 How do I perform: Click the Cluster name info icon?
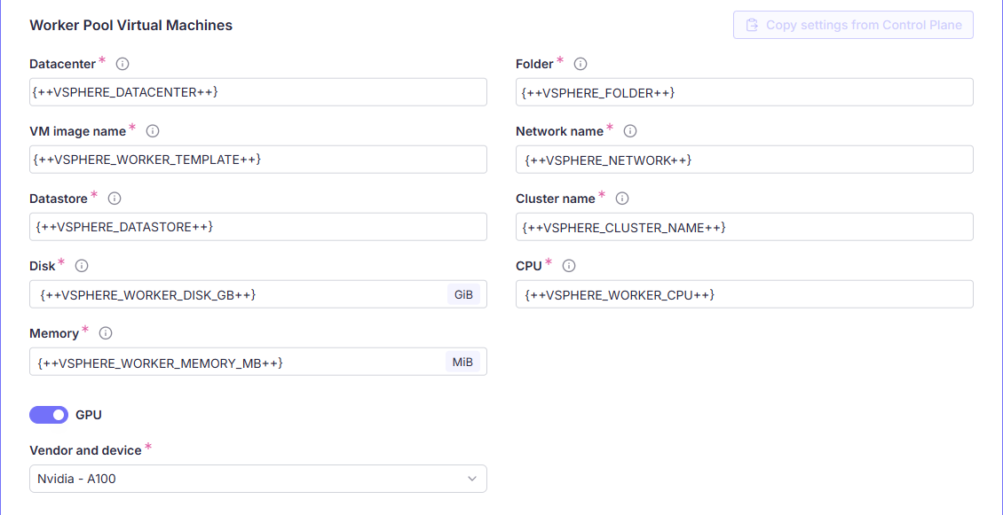click(x=622, y=199)
